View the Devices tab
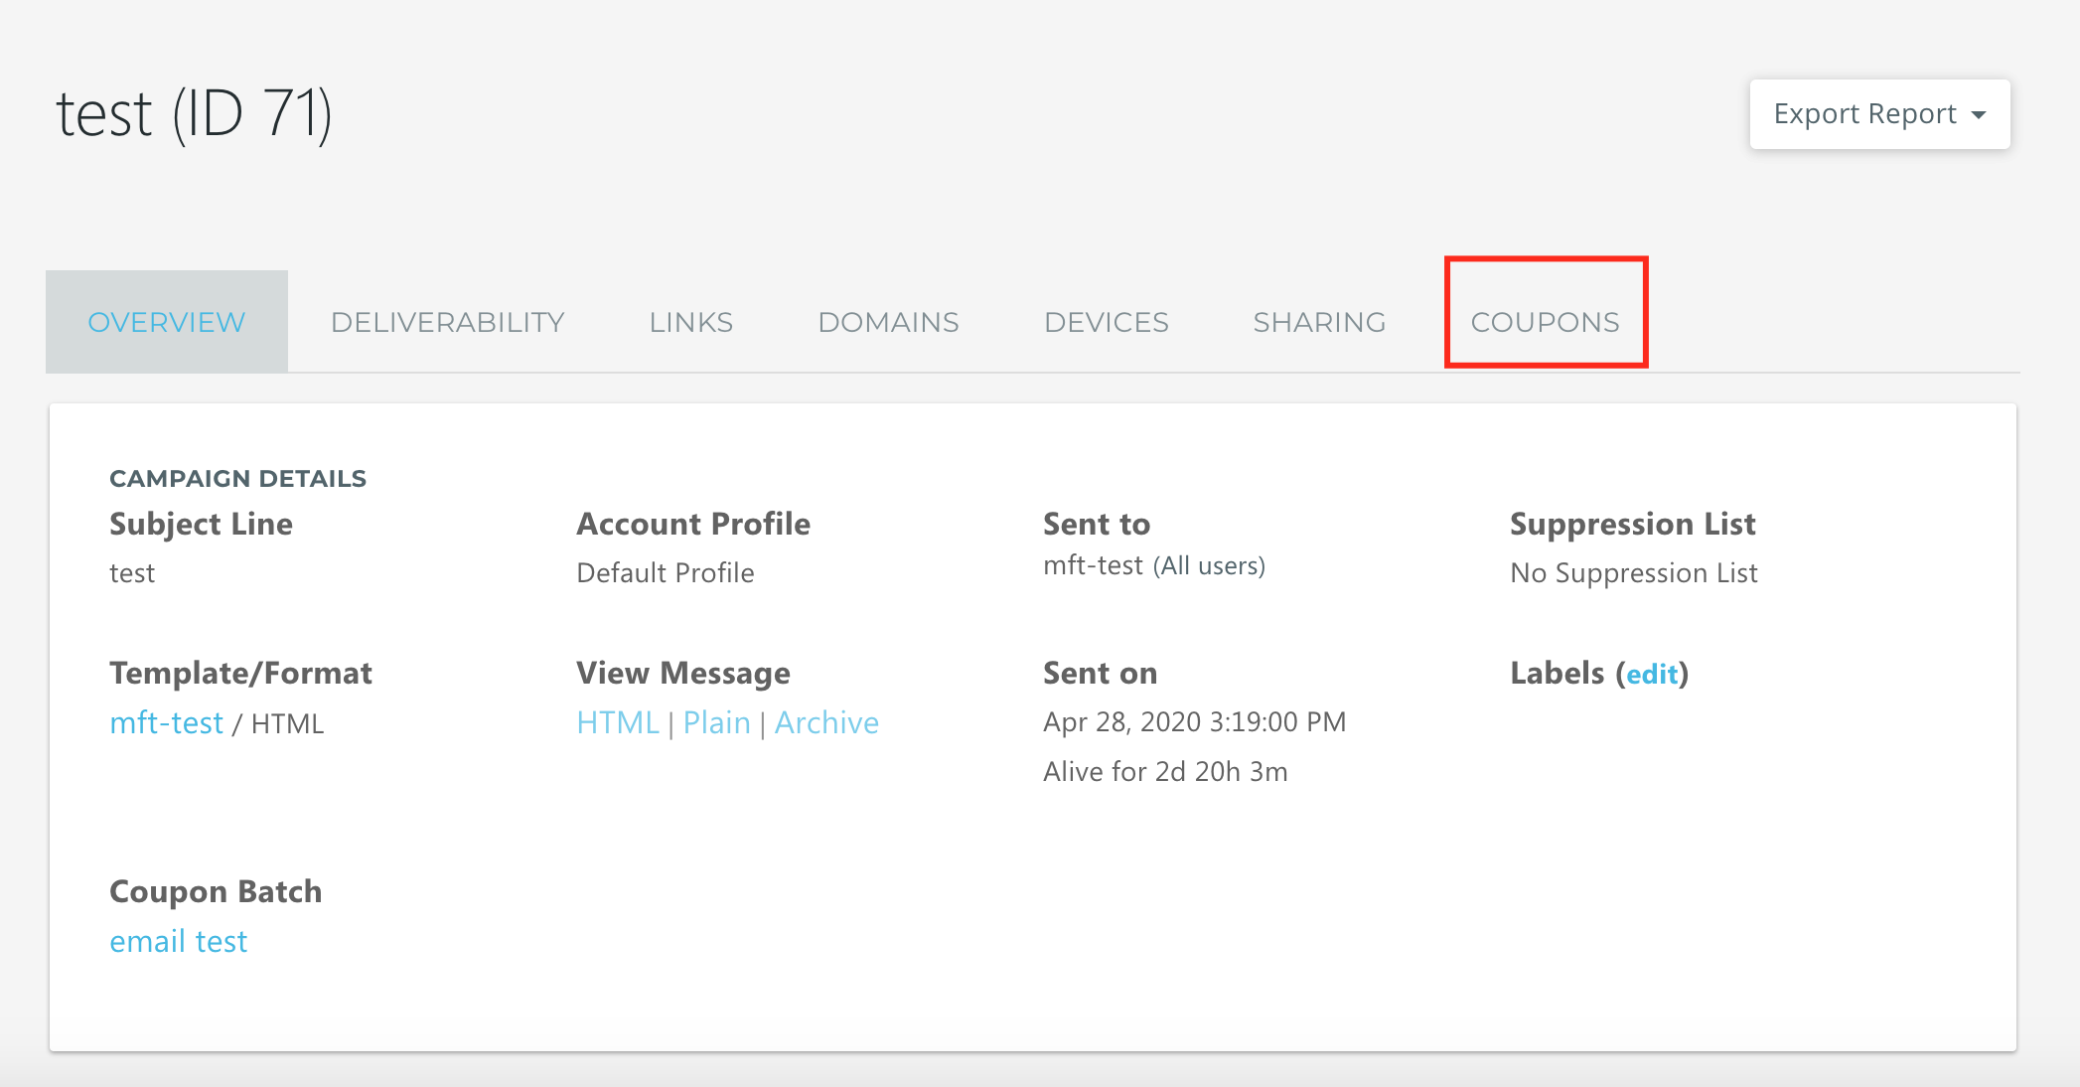Image resolution: width=2080 pixels, height=1087 pixels. point(1106,322)
